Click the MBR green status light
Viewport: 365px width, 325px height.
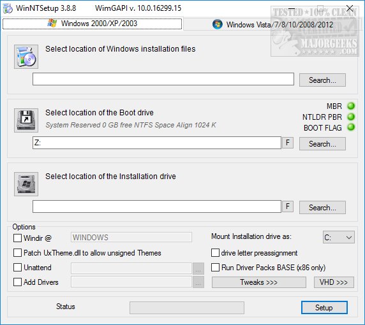[351, 106]
